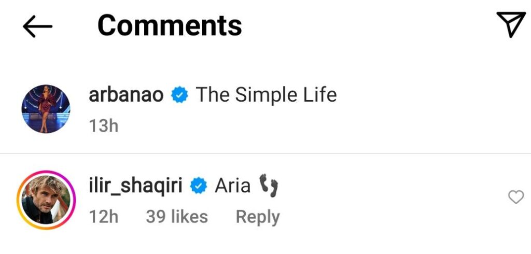Click the Aria comment text
Screen dimensions: 531x254
point(232,186)
